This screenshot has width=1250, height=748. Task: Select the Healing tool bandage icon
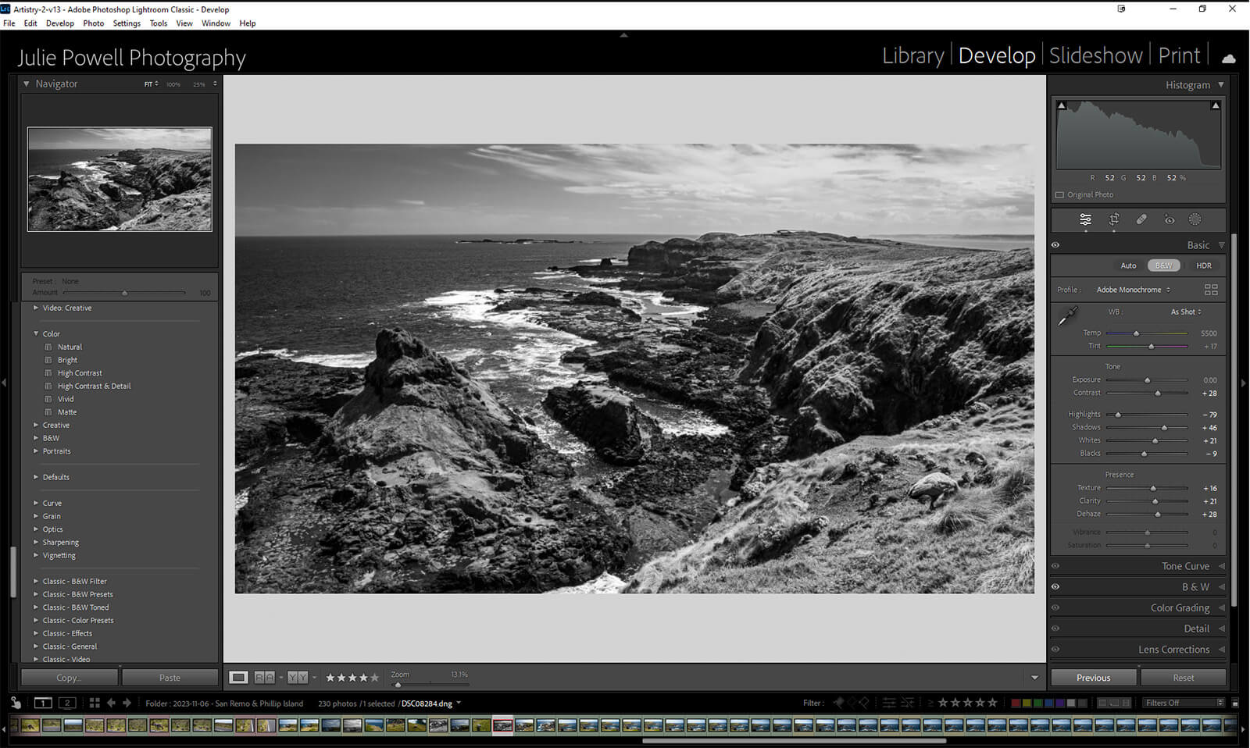click(1141, 219)
